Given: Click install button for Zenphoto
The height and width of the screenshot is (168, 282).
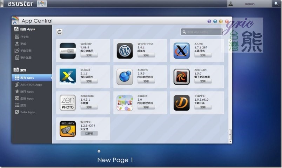Looking at the screenshot, I should coord(89,107).
